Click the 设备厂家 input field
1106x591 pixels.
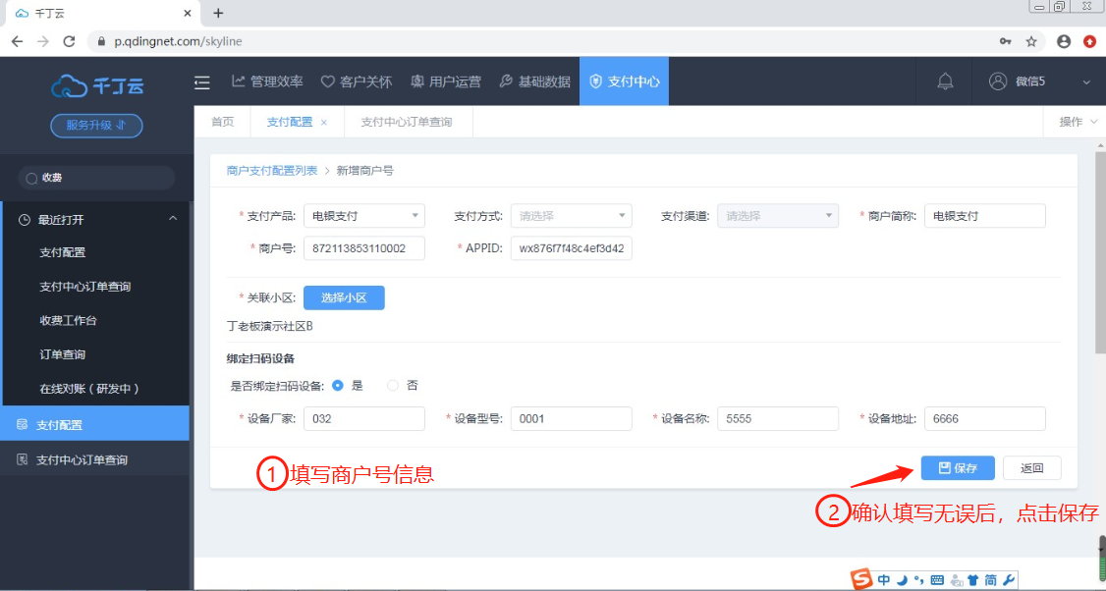coord(364,418)
